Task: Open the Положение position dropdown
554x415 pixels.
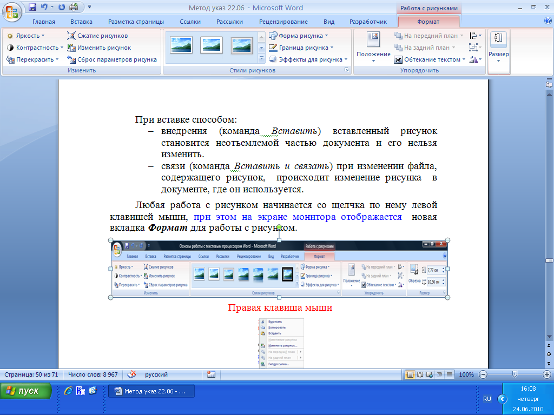Action: [373, 47]
